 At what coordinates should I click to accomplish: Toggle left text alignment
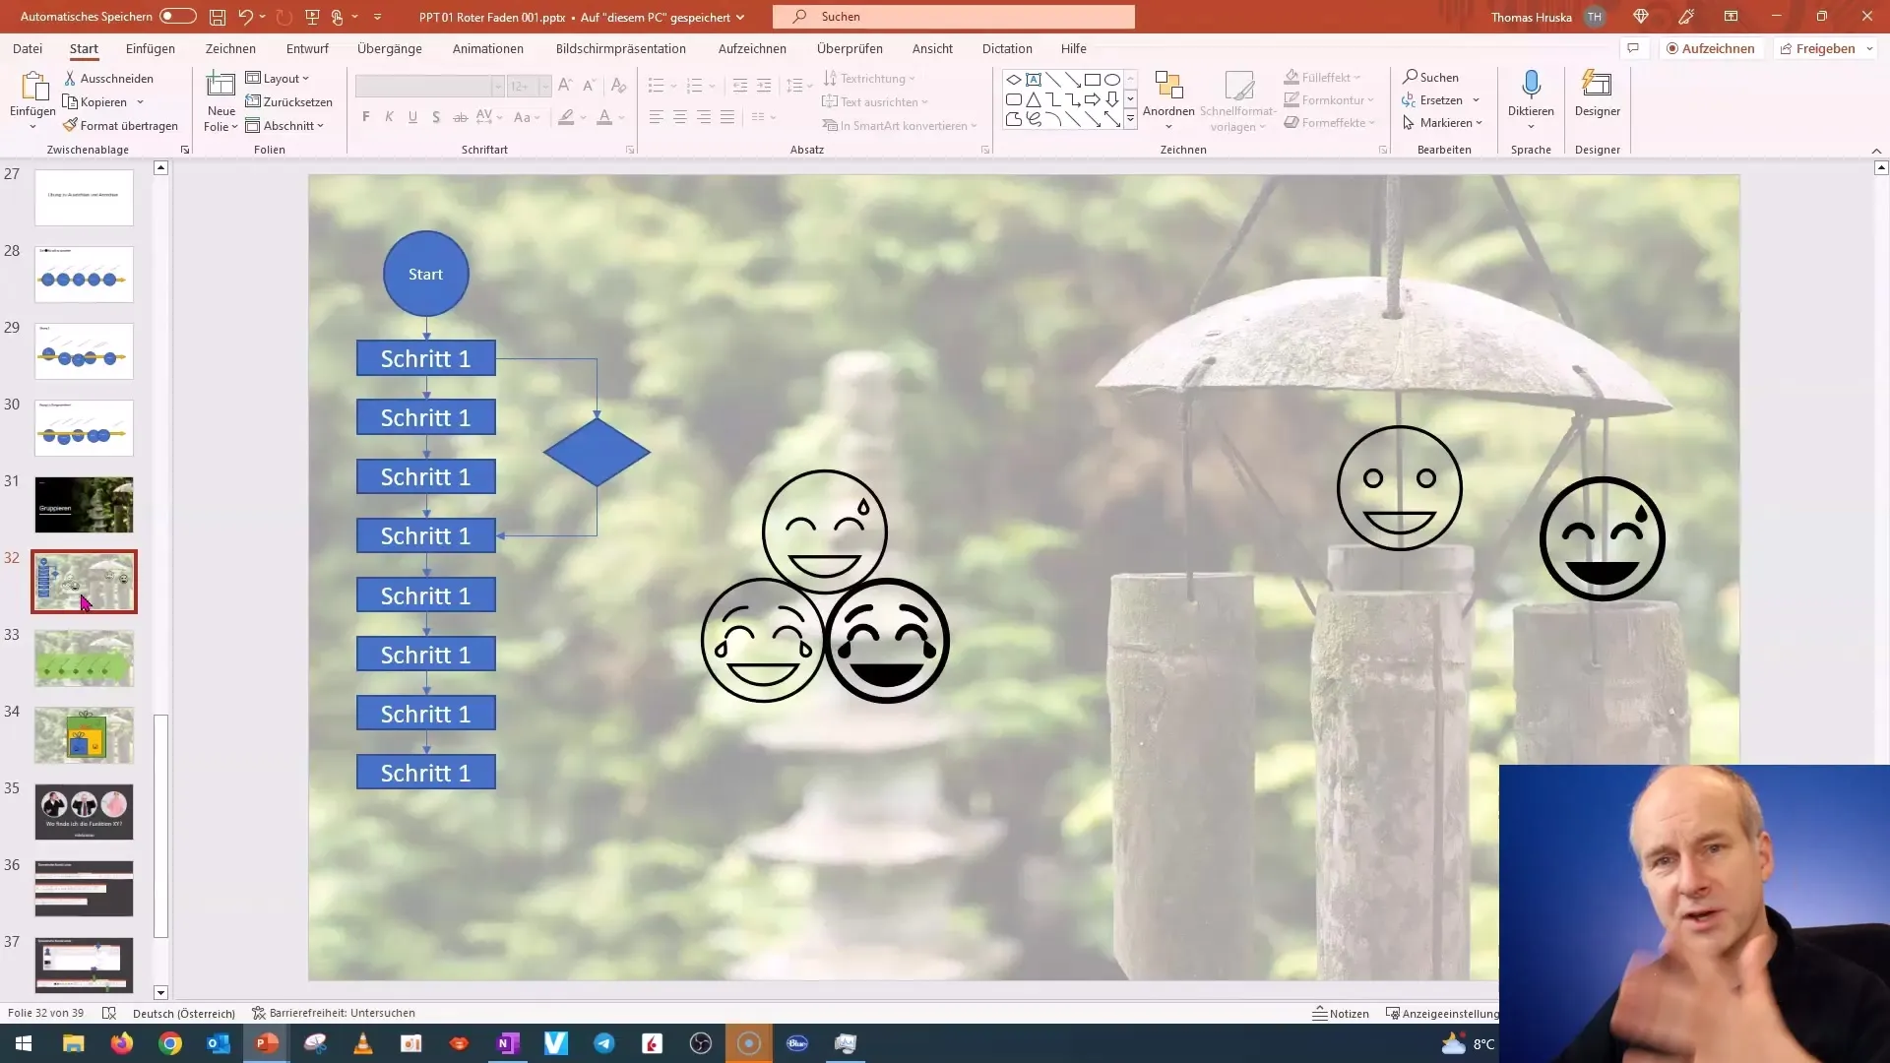point(657,117)
